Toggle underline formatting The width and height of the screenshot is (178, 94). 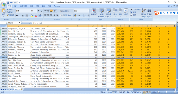(23, 15)
